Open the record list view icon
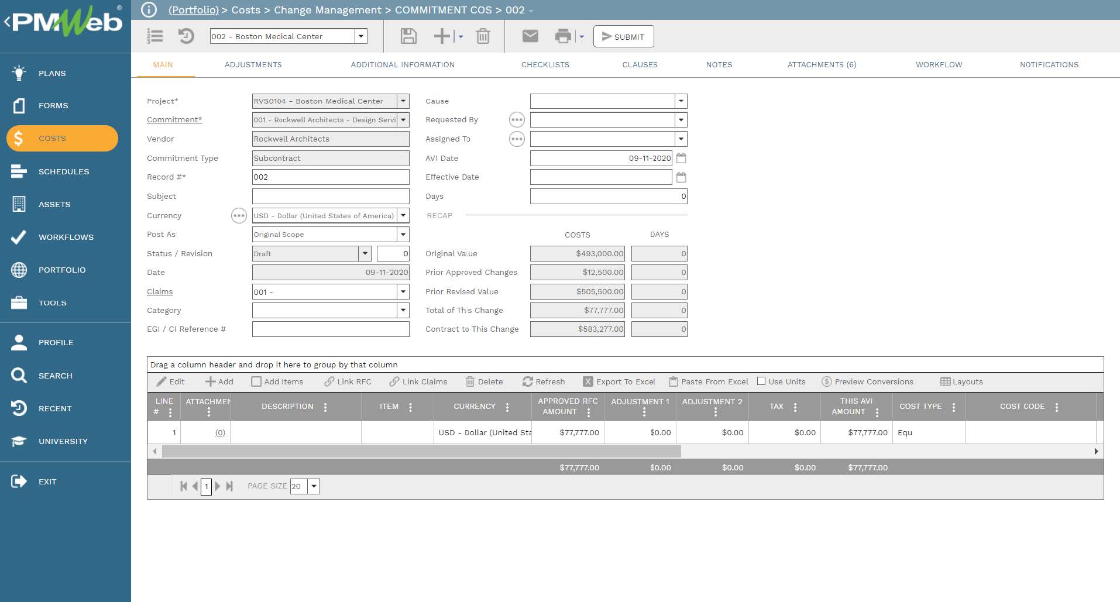The width and height of the screenshot is (1120, 602). pyautogui.click(x=154, y=36)
